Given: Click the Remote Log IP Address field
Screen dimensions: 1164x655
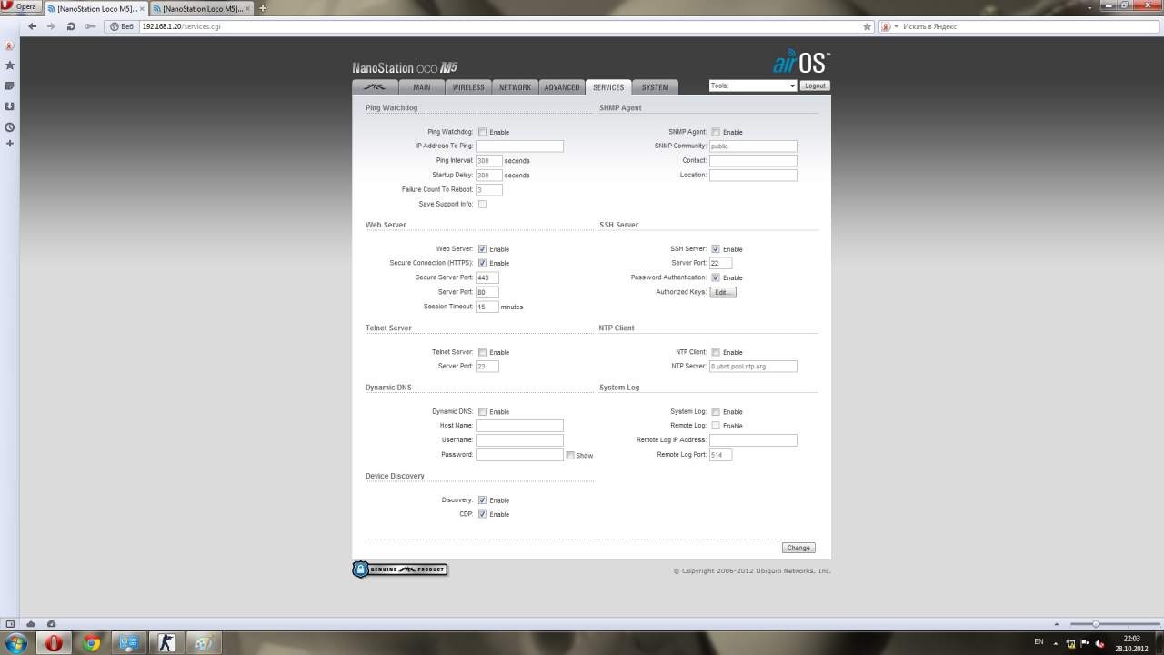Looking at the screenshot, I should (753, 440).
